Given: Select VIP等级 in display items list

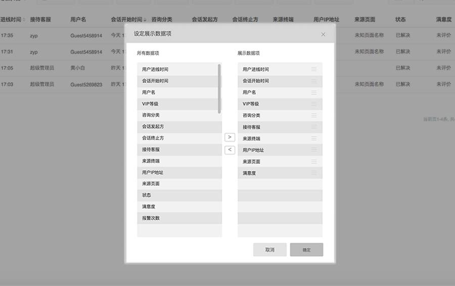Looking at the screenshot, I should point(280,104).
